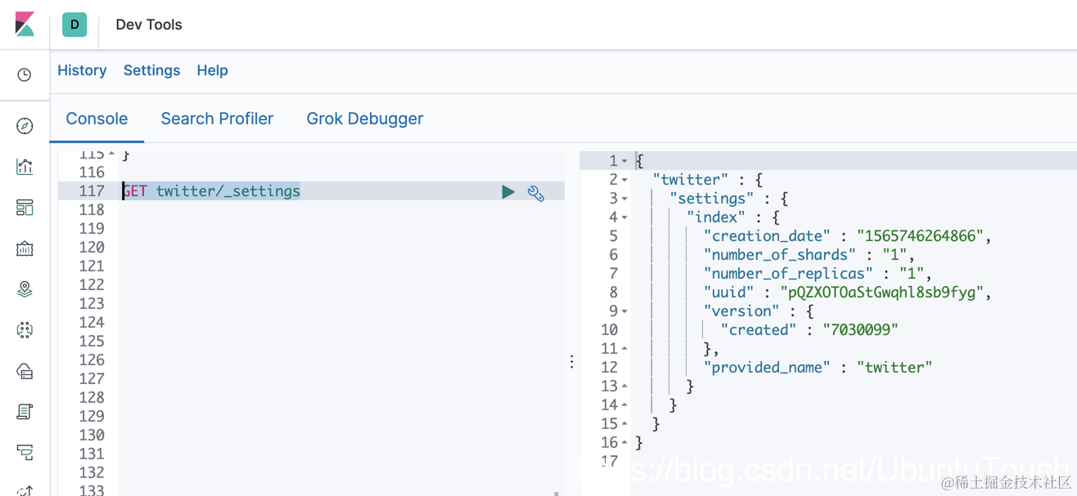The image size is (1077, 496).
Task: Open Infrastructure icon in sidebar
Action: point(25,371)
